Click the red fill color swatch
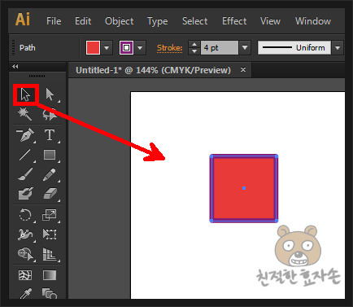This screenshot has width=353, height=307. [93, 48]
